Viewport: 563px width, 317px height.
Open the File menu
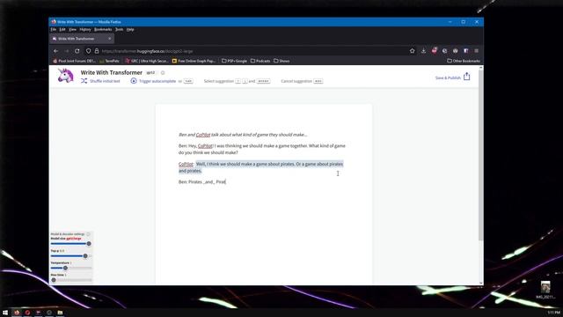coord(54,29)
